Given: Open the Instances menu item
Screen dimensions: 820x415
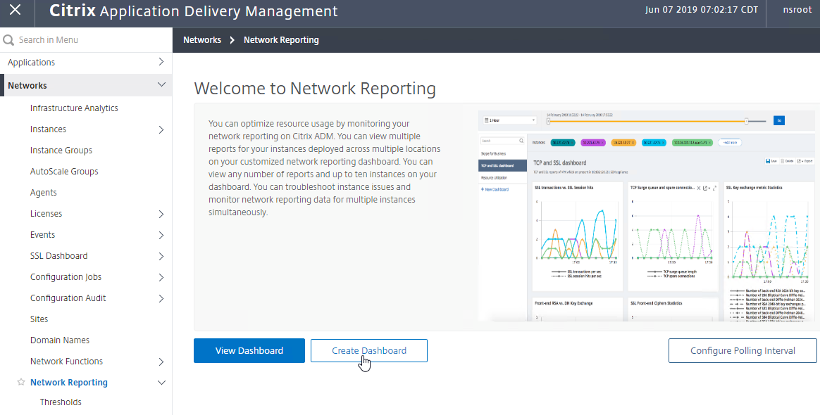Looking at the screenshot, I should [48, 129].
